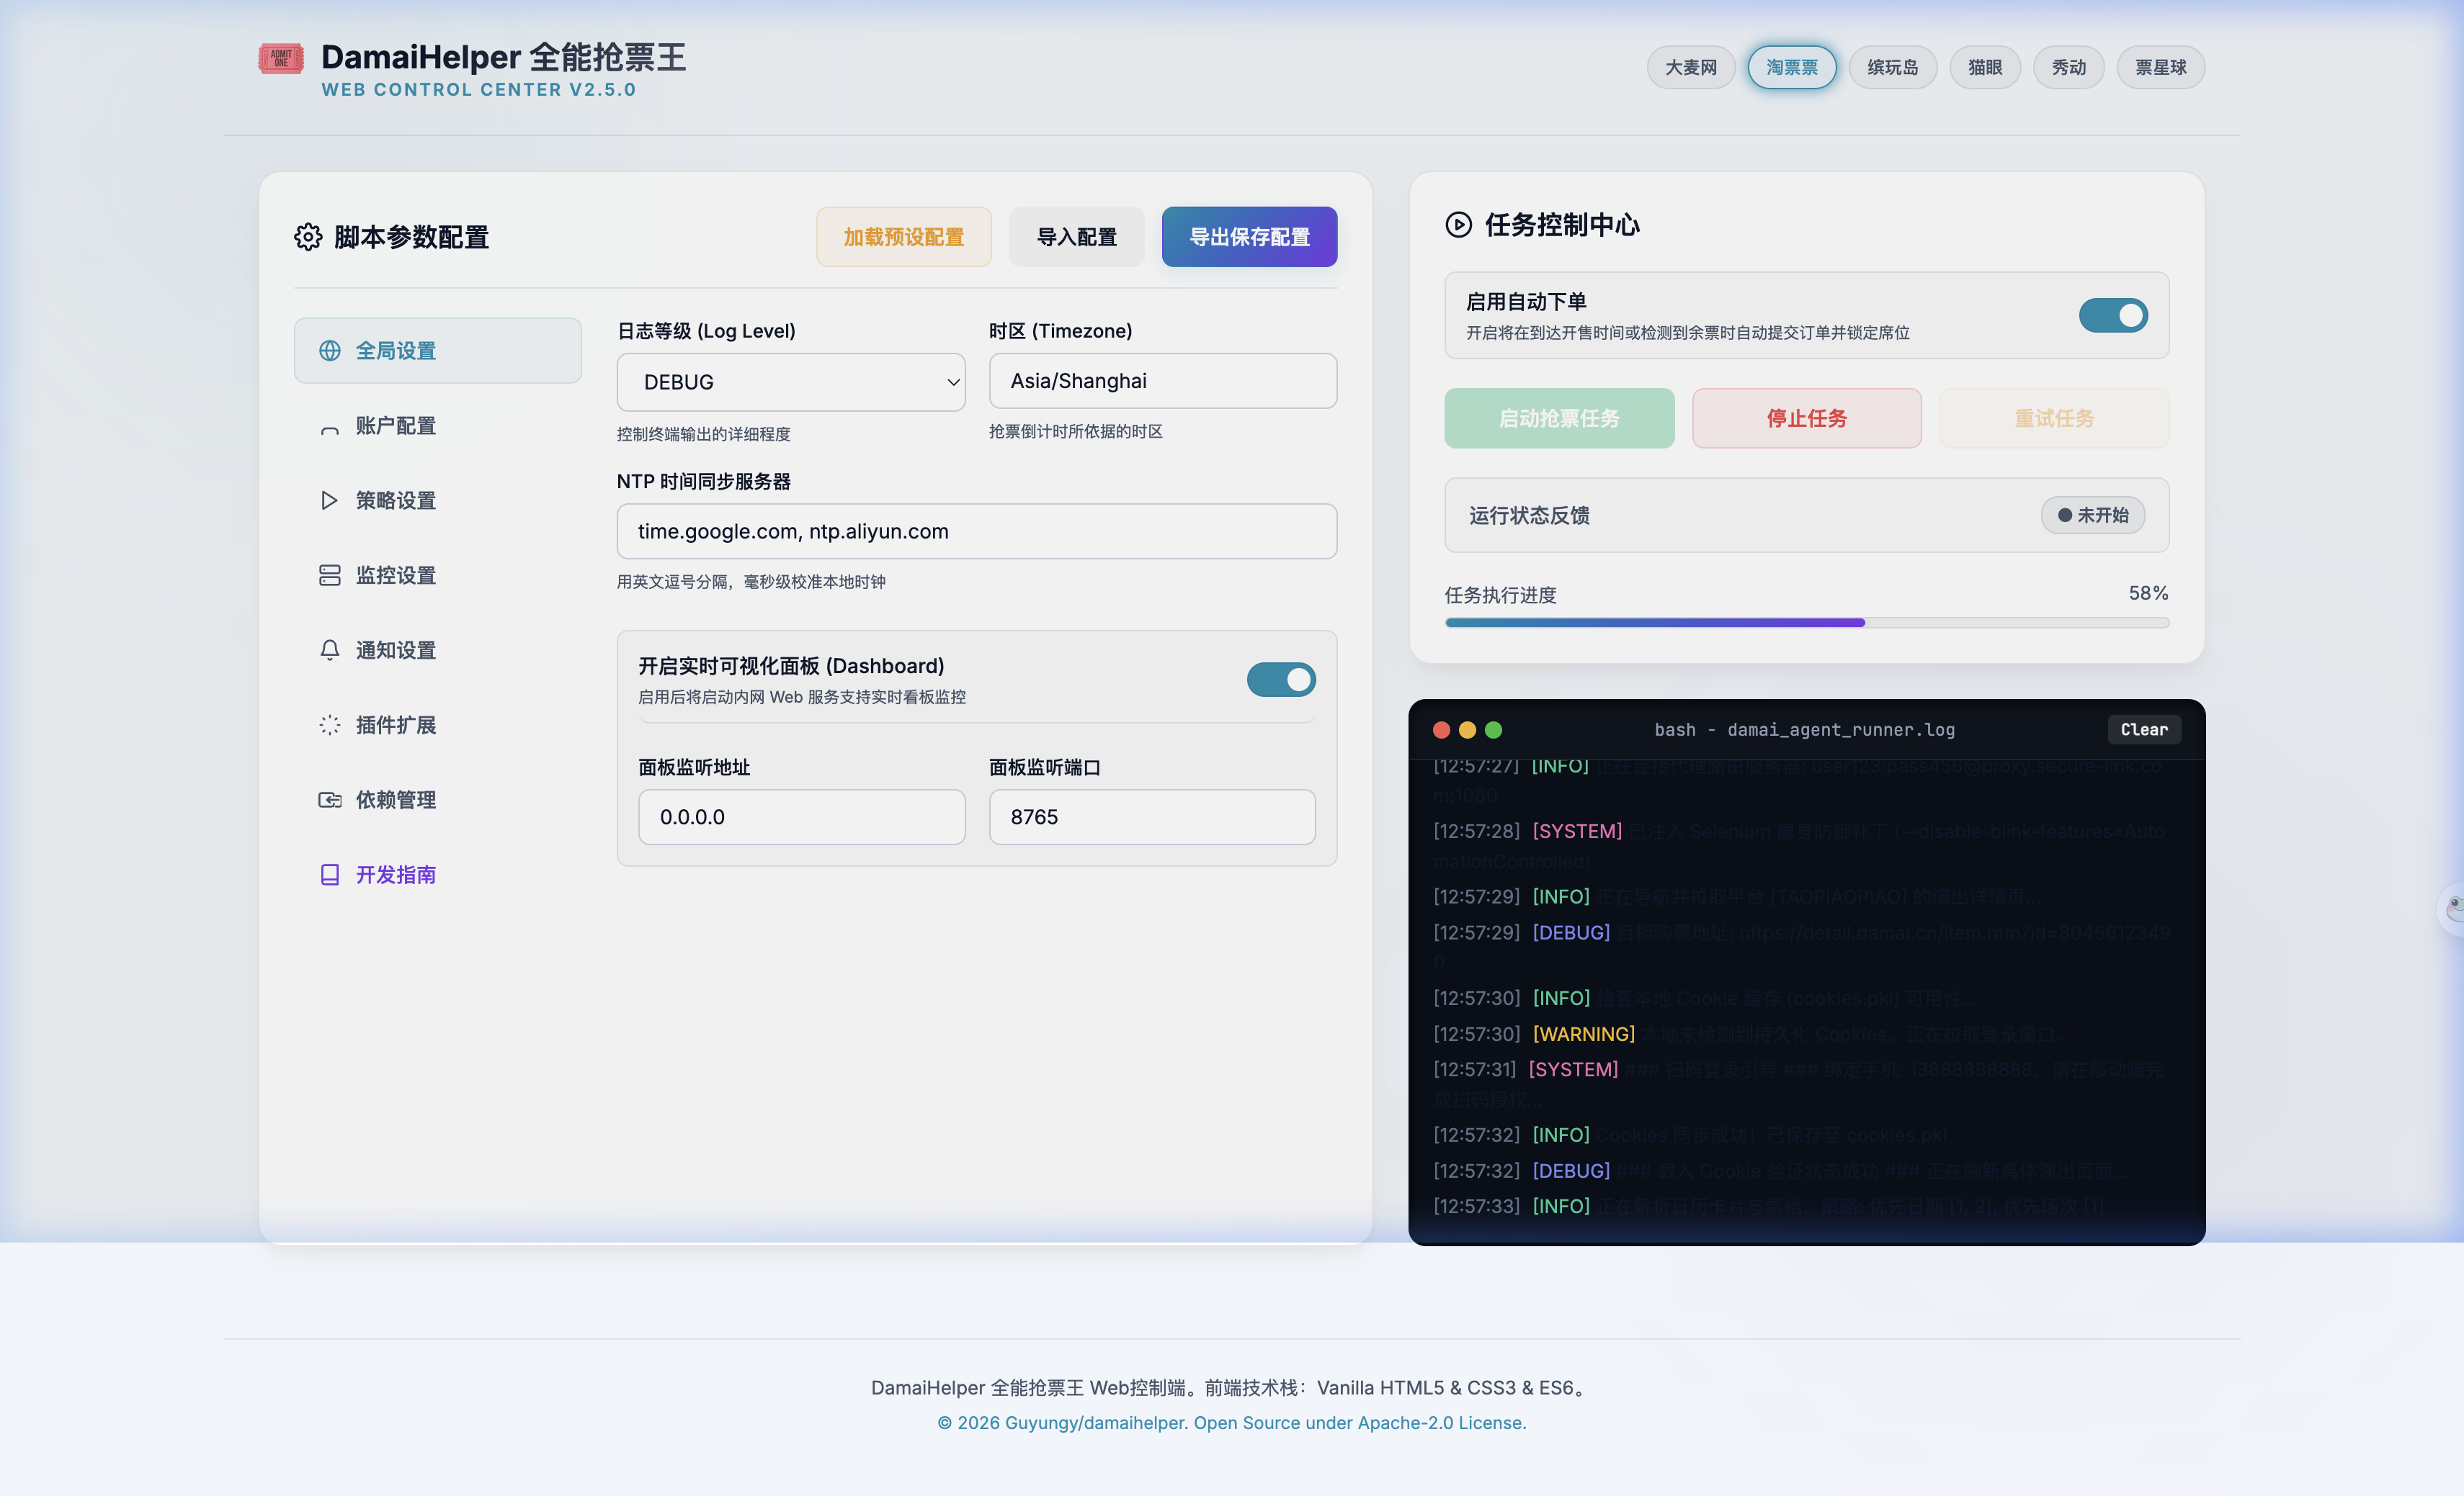
Task: Open the 插件扩展 section
Action: point(438,726)
